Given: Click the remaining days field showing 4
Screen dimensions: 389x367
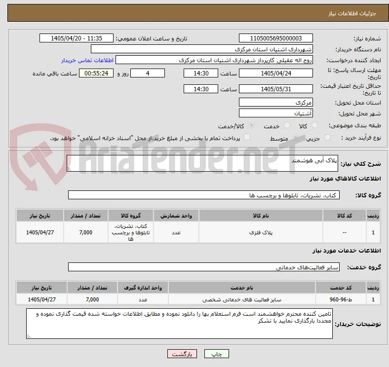Looking at the screenshot, I should click(x=148, y=73).
